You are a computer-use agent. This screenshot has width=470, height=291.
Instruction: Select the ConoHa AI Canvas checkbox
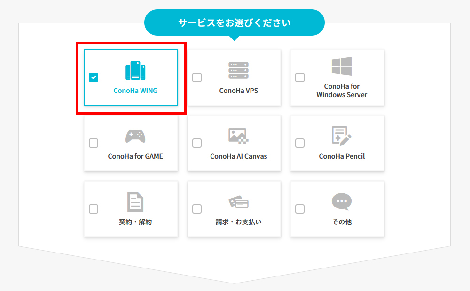(197, 143)
